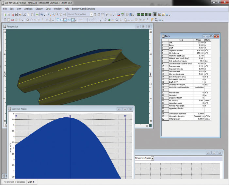The width and height of the screenshot is (229, 185).
Task: Click the Print toolbar icon
Action: tap(37, 14)
